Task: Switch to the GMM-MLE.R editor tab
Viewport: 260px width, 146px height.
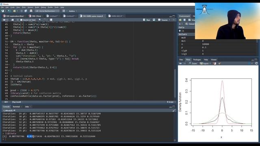Action: (116, 16)
